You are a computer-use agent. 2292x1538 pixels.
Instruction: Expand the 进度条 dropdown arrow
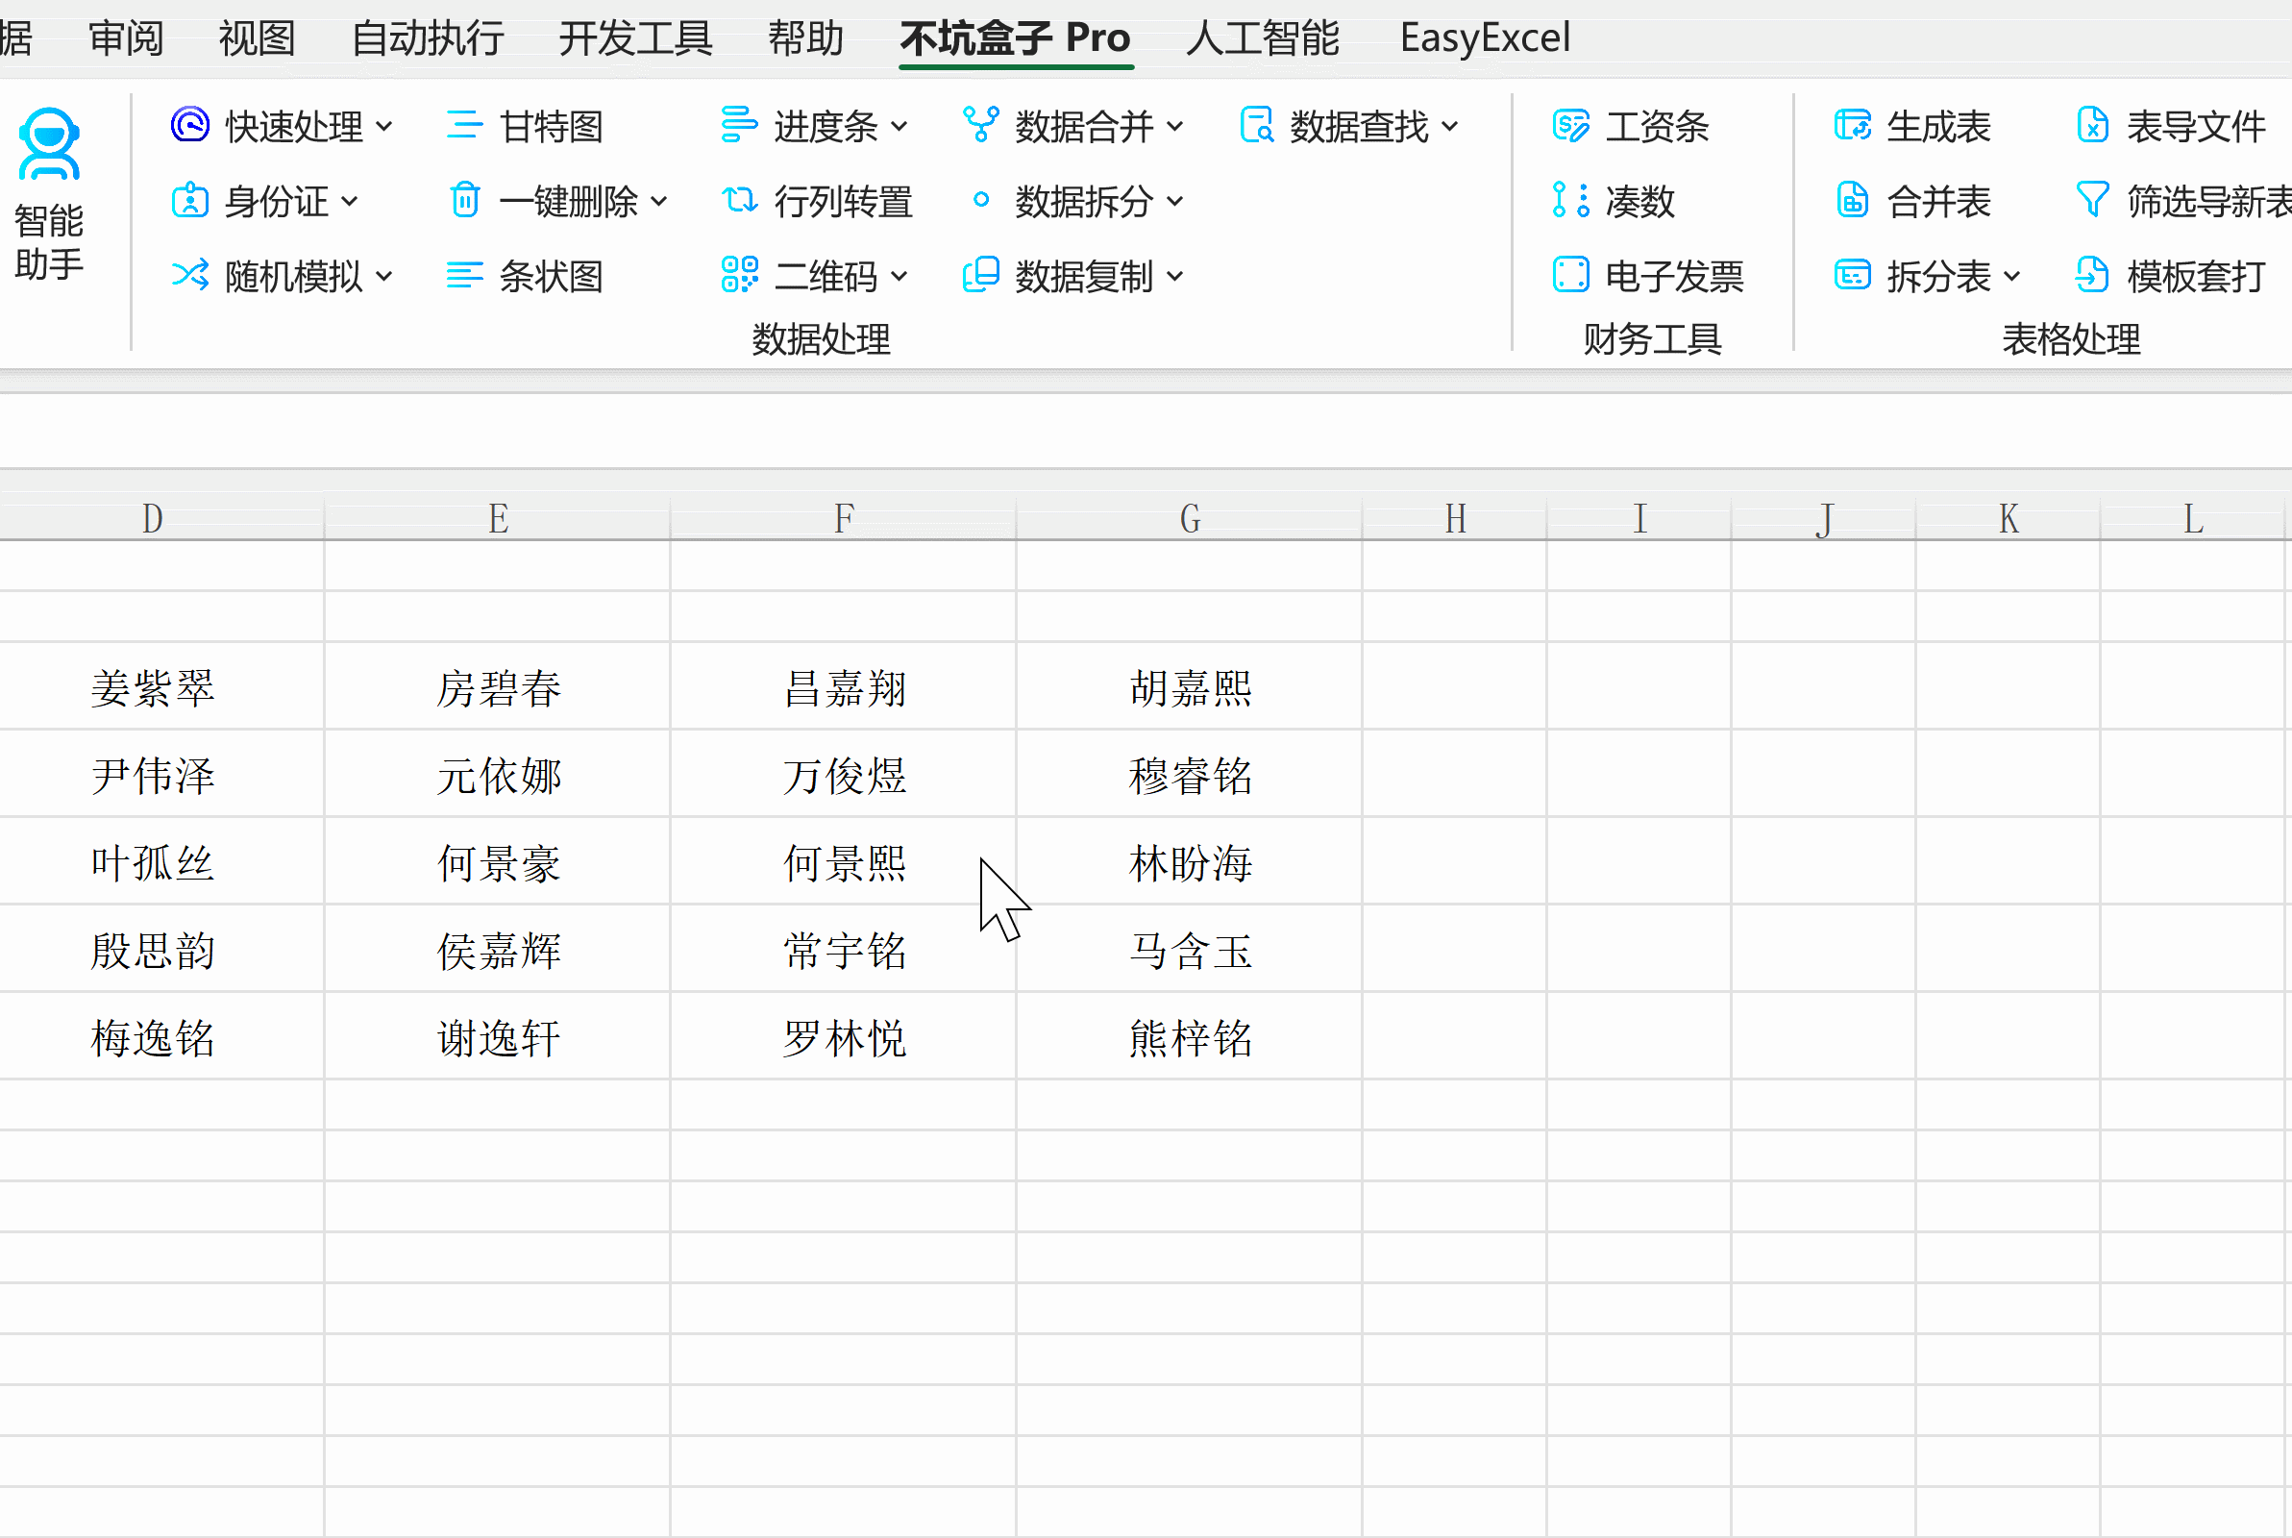899,127
